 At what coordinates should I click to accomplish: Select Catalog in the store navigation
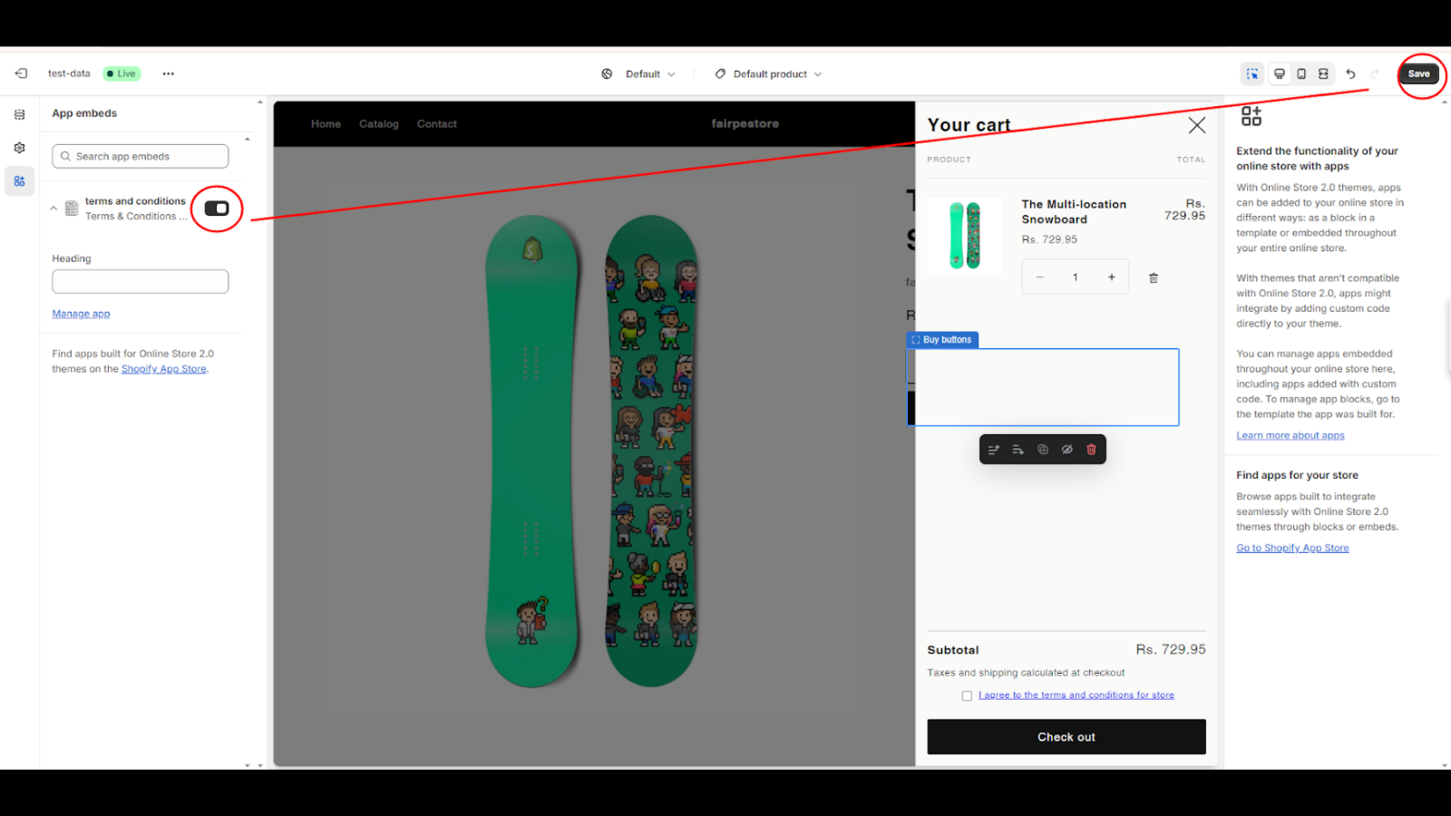pyautogui.click(x=378, y=123)
